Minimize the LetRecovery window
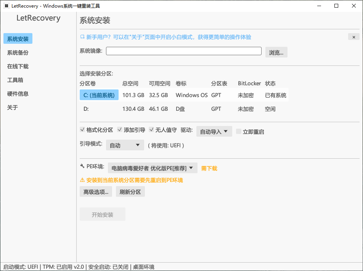The width and height of the screenshot is (363, 271). coord(319,6)
